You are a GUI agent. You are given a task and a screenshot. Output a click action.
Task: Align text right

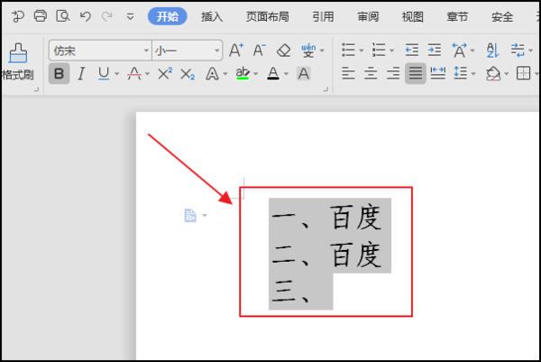(x=393, y=74)
